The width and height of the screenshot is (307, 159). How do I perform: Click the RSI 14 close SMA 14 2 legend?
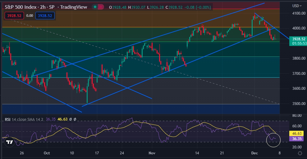pyautogui.click(x=24, y=119)
